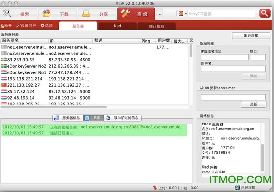274x192 pixels.
Task: Click the share drive icon
Action: click(x=86, y=14)
